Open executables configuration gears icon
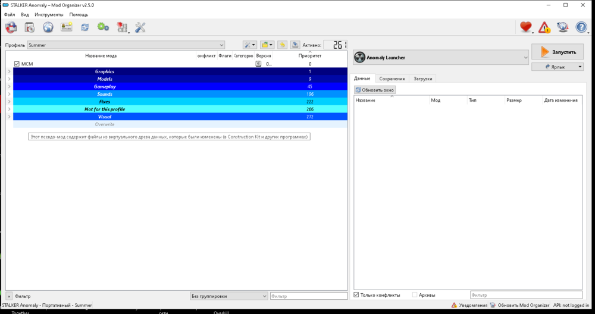The height and width of the screenshot is (314, 595). click(x=103, y=27)
